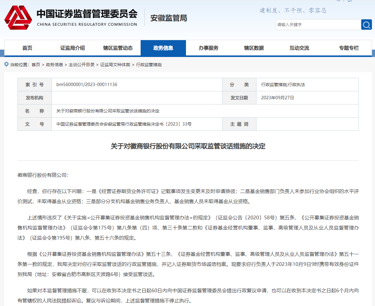Select the 互动交流 navigation tab
Screen dimensions: 375x306
(x=299, y=48)
